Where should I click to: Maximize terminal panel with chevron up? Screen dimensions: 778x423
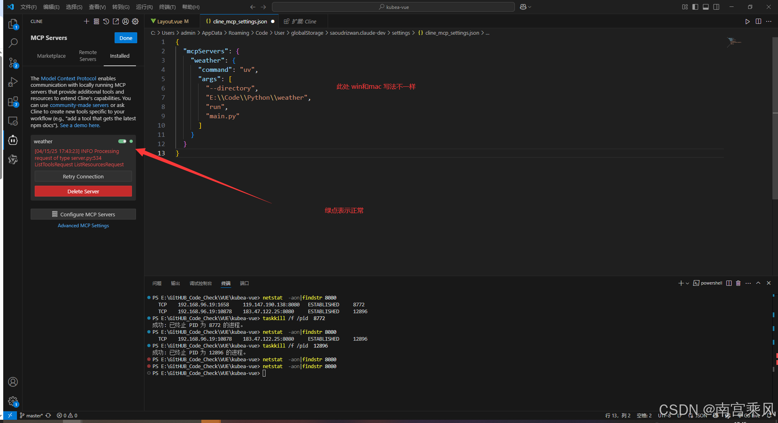[x=758, y=283]
